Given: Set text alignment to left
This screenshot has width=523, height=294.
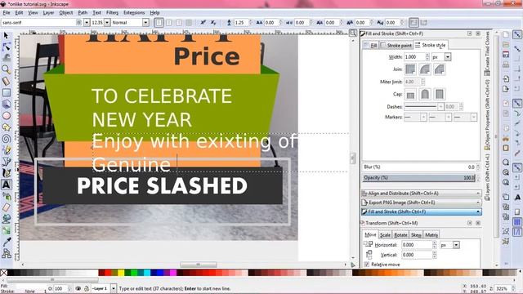Looking at the screenshot, I should [x=159, y=22].
